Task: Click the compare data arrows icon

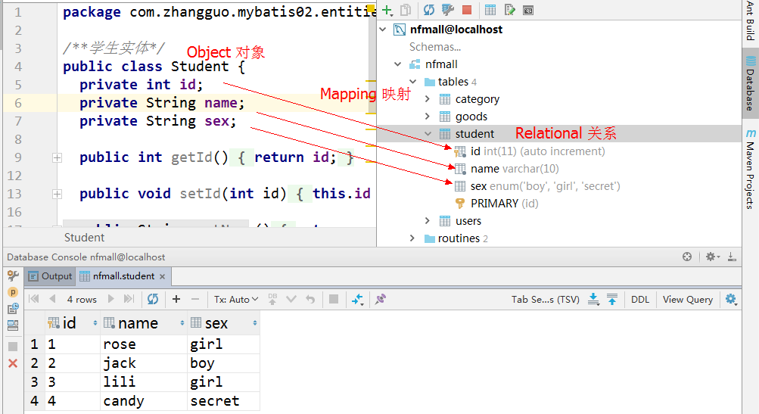Action: pos(357,300)
